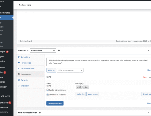Click the Redigér vare heading
Screen dimensions: 151x116
25,5
